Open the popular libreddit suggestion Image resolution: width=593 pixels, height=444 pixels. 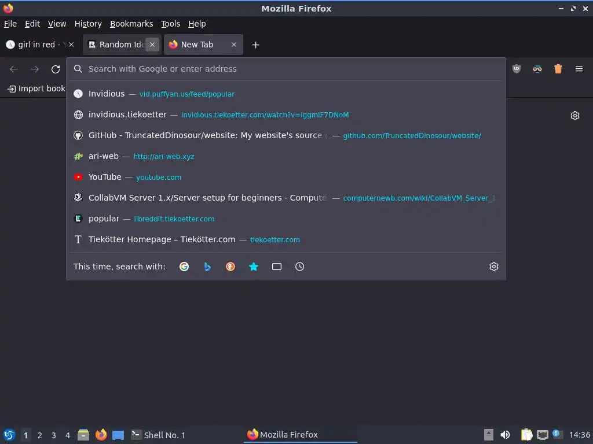coord(286,219)
